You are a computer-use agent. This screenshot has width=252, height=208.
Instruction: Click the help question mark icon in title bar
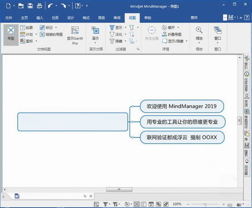coord(78,6)
